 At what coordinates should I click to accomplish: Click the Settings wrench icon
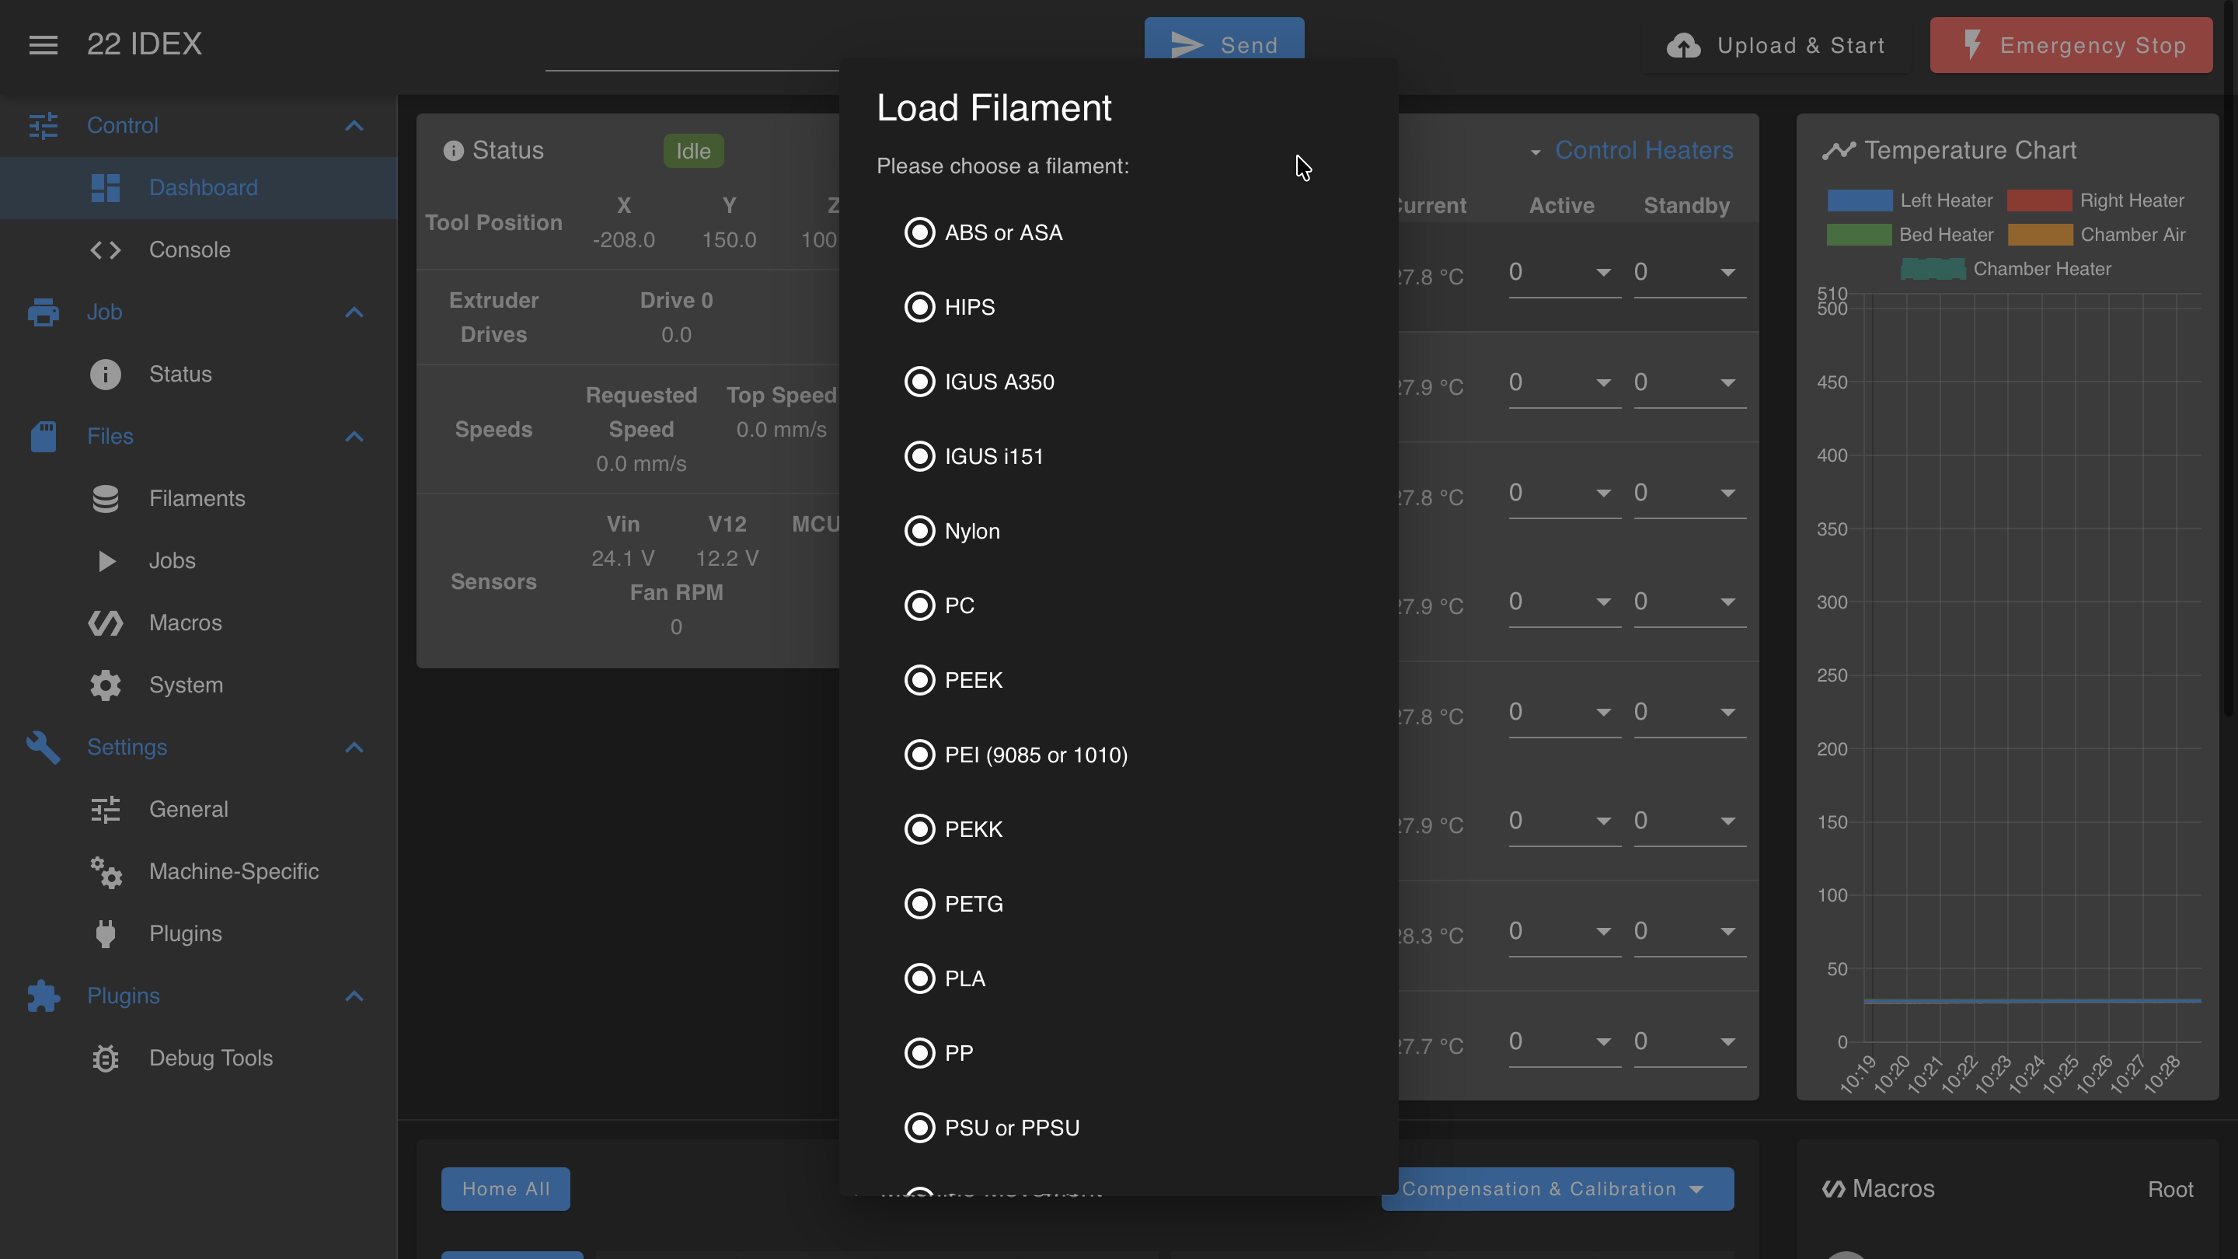click(x=44, y=747)
